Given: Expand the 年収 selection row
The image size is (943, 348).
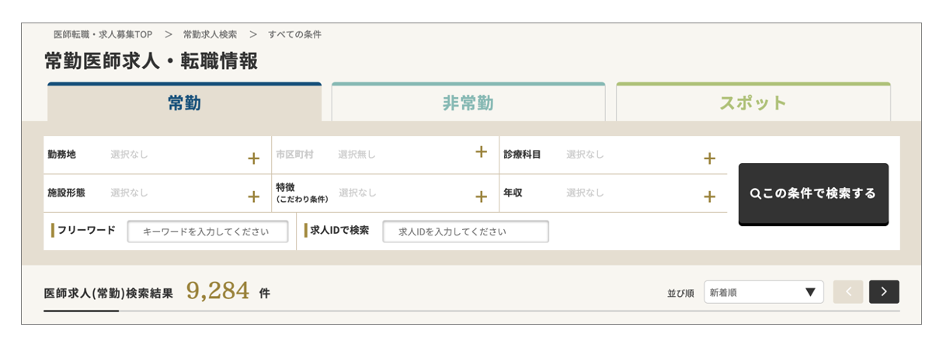Looking at the screenshot, I should 614,193.
